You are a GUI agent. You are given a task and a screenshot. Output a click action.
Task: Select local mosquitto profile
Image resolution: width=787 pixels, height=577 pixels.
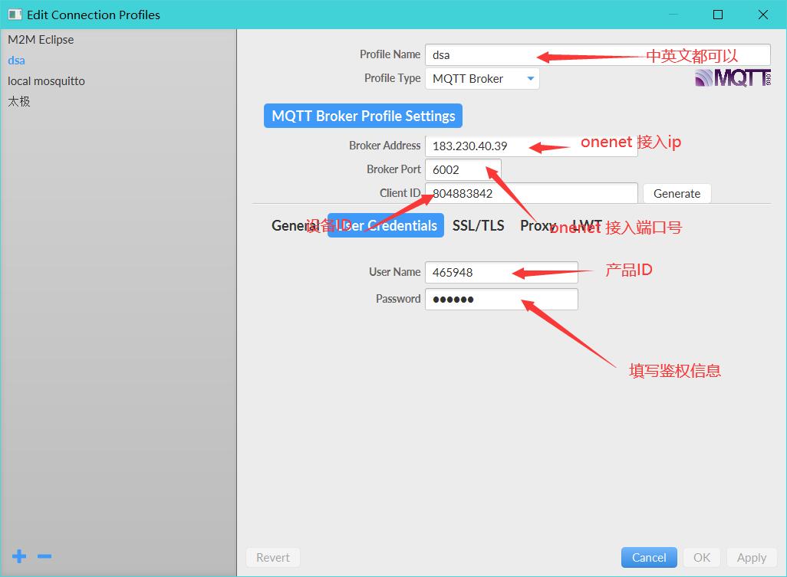(x=46, y=80)
